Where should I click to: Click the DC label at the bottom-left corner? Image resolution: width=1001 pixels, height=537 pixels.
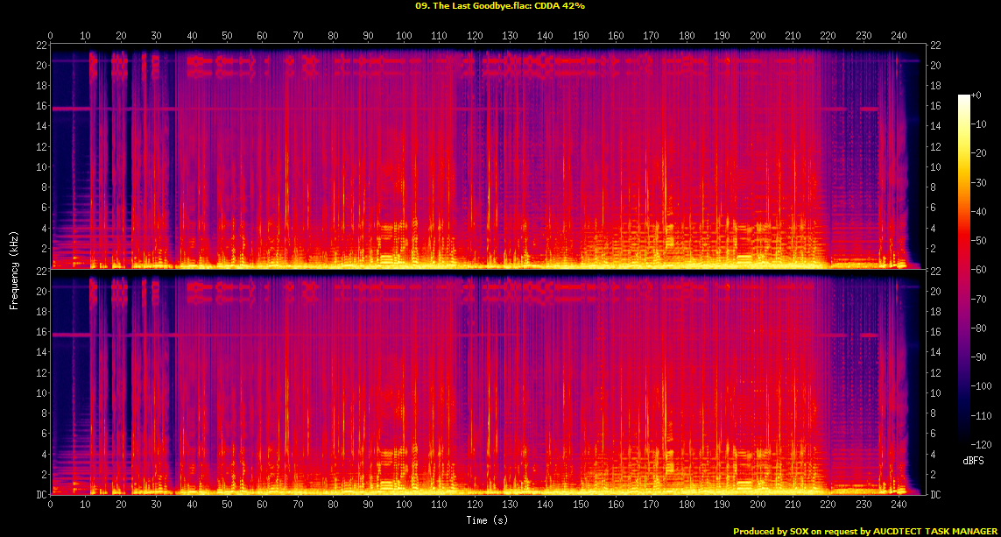pyautogui.click(x=39, y=494)
